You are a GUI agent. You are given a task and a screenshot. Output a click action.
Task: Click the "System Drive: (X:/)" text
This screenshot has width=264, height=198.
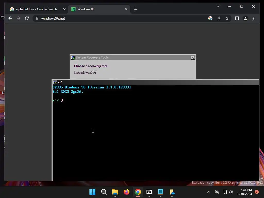85,73
